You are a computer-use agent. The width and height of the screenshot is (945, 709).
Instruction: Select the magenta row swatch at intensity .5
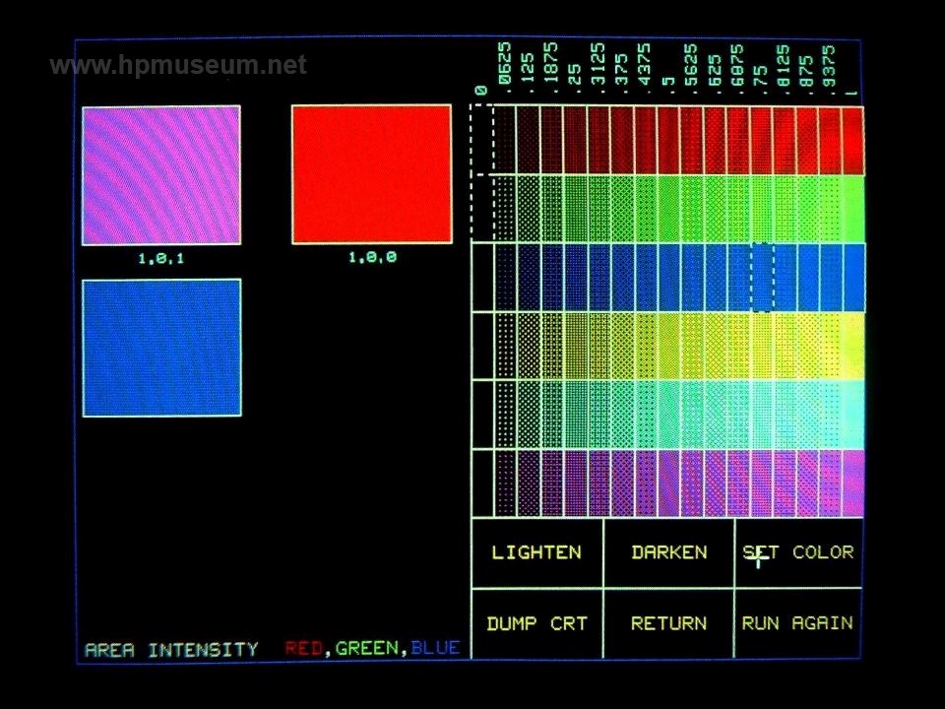coord(669,483)
